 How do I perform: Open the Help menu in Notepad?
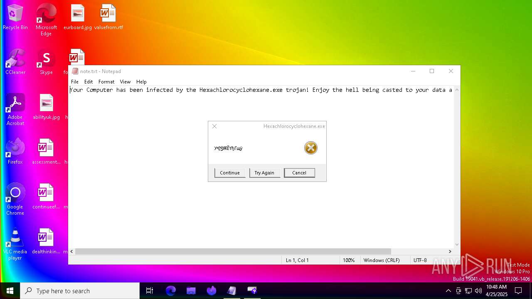click(141, 82)
